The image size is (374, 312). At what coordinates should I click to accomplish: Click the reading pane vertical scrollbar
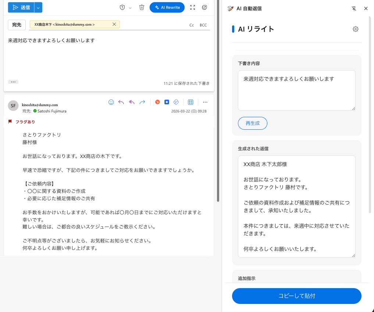click(218, 101)
